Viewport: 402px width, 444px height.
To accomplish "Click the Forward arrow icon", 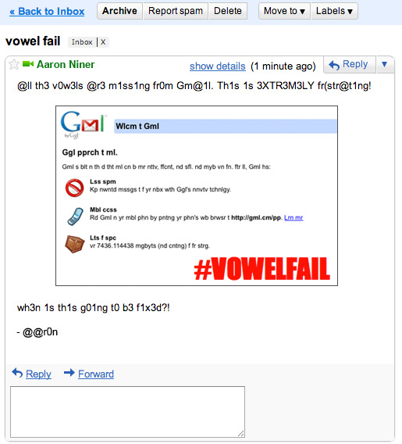I will (69, 373).
